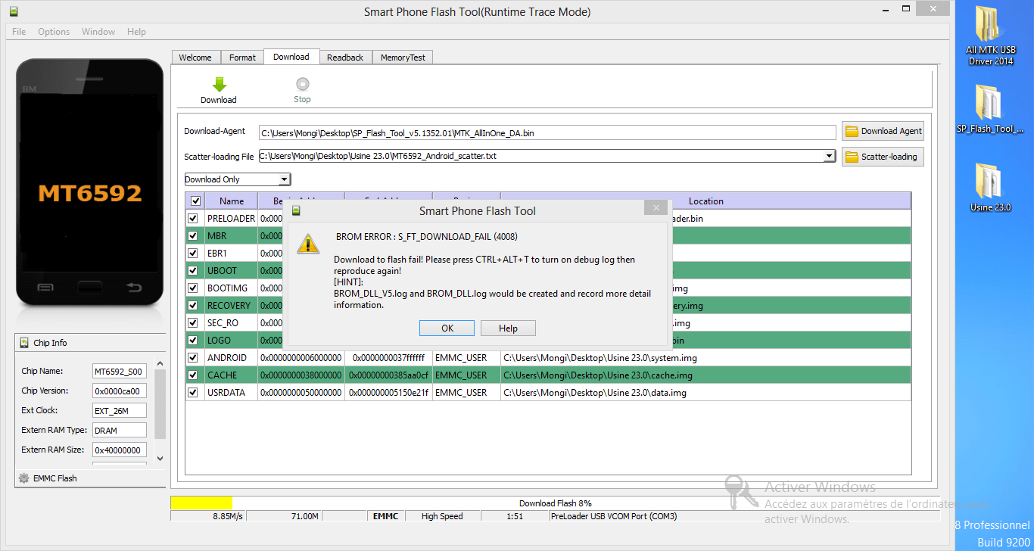This screenshot has height=551, width=1034.
Task: Switch to the Readback tab
Action: tap(345, 58)
